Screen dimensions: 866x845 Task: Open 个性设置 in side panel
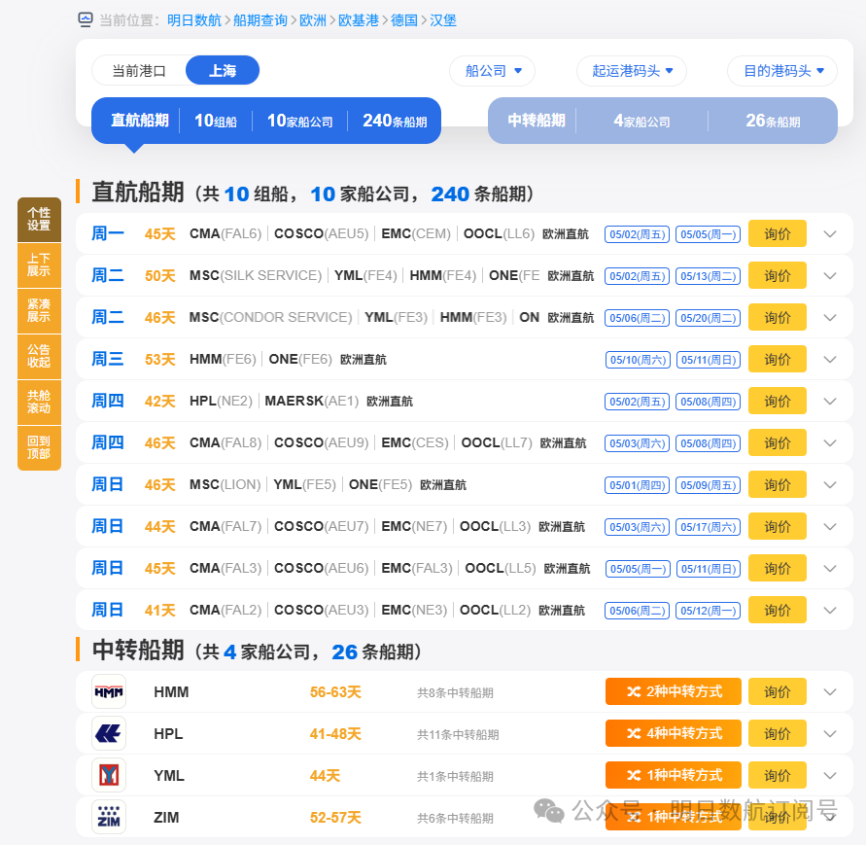click(39, 220)
